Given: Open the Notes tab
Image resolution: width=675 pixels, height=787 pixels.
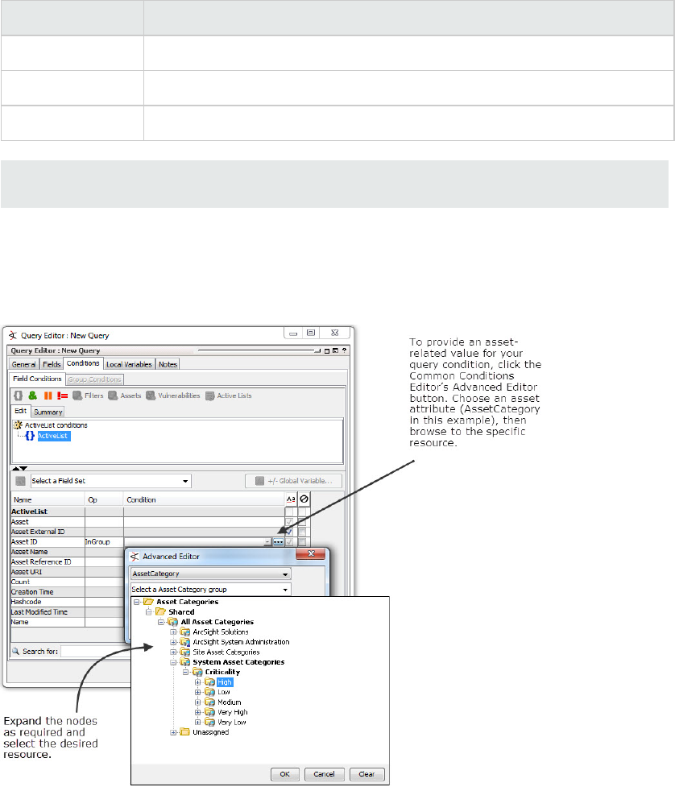Looking at the screenshot, I should [x=168, y=364].
